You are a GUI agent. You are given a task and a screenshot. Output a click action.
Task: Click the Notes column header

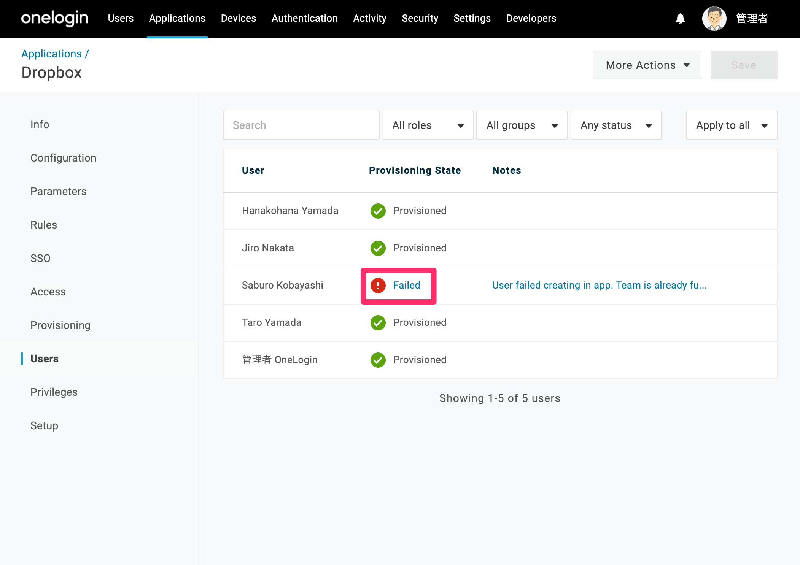[x=506, y=170]
